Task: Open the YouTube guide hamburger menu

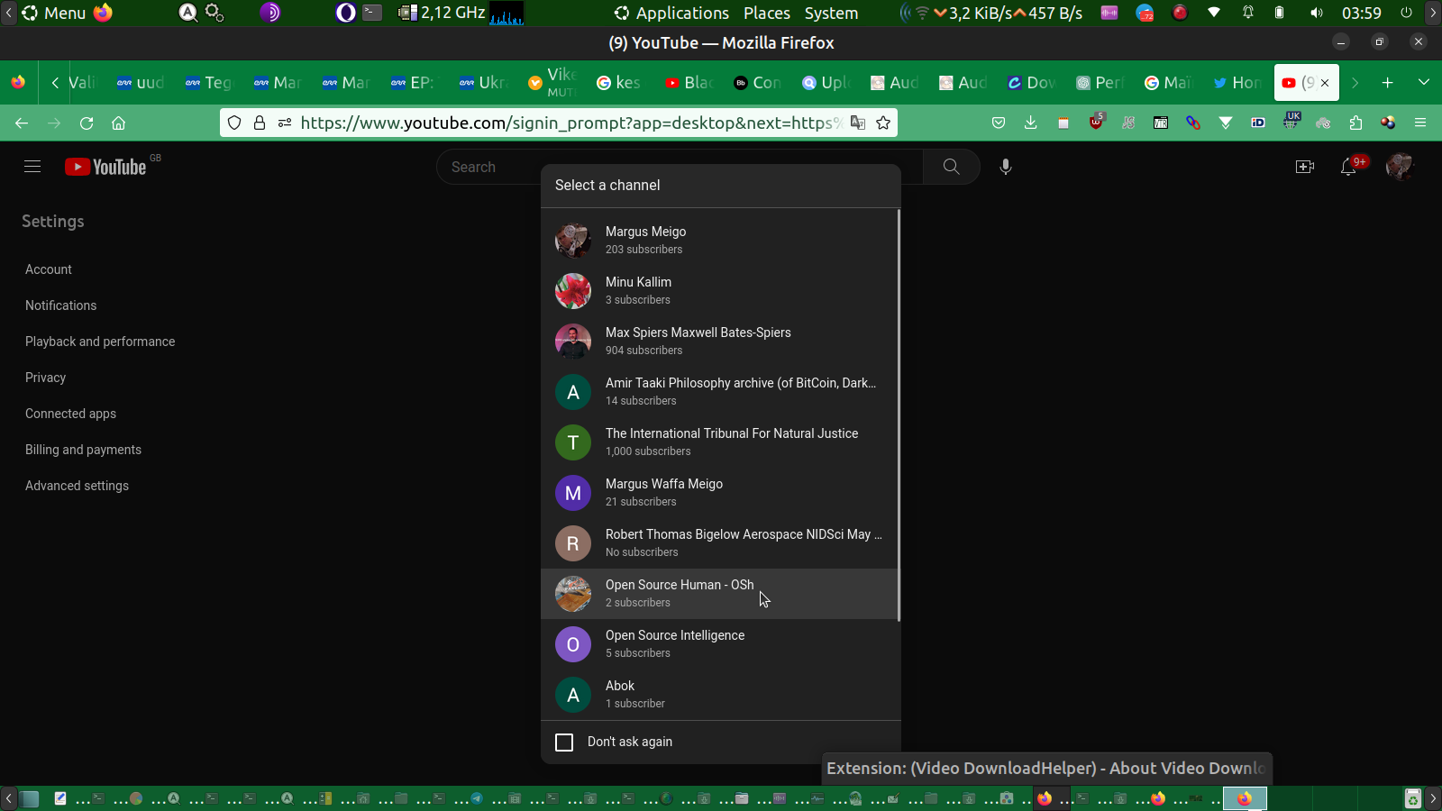Action: coord(32,167)
